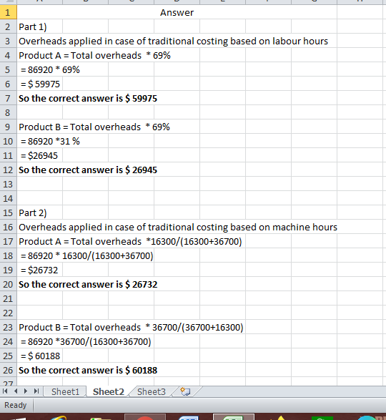
Task: Click the 'Answer' title cell
Action: (177, 12)
